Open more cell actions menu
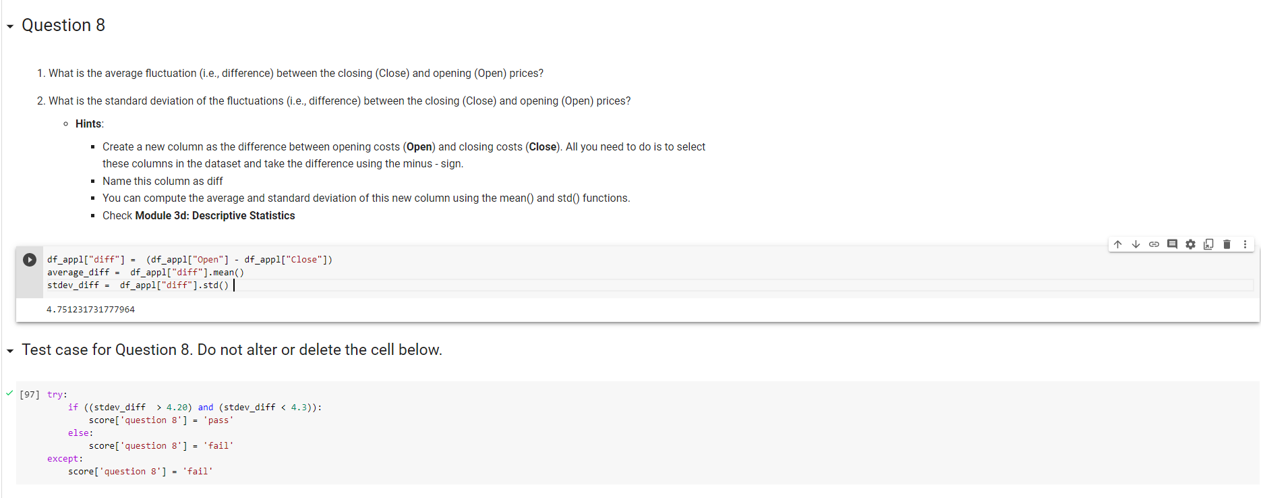Image resolution: width=1261 pixels, height=498 pixels. (x=1245, y=244)
